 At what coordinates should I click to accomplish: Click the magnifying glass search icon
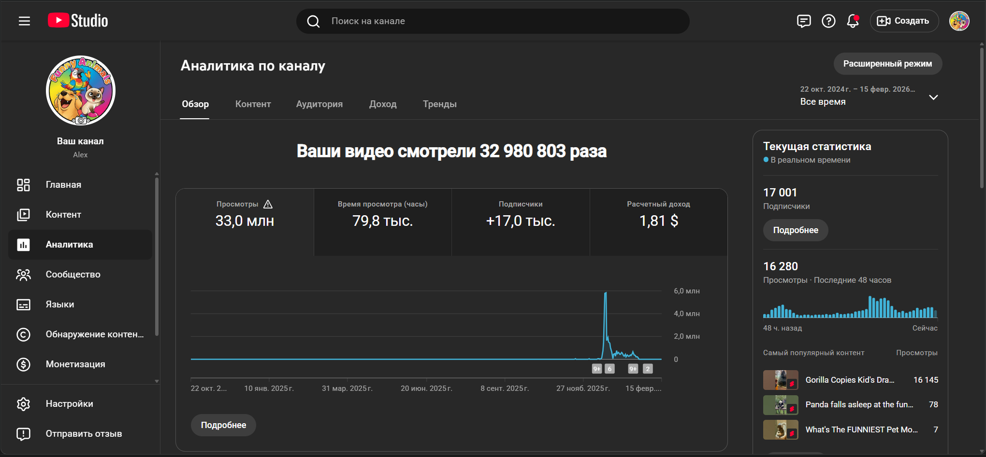pyautogui.click(x=313, y=21)
